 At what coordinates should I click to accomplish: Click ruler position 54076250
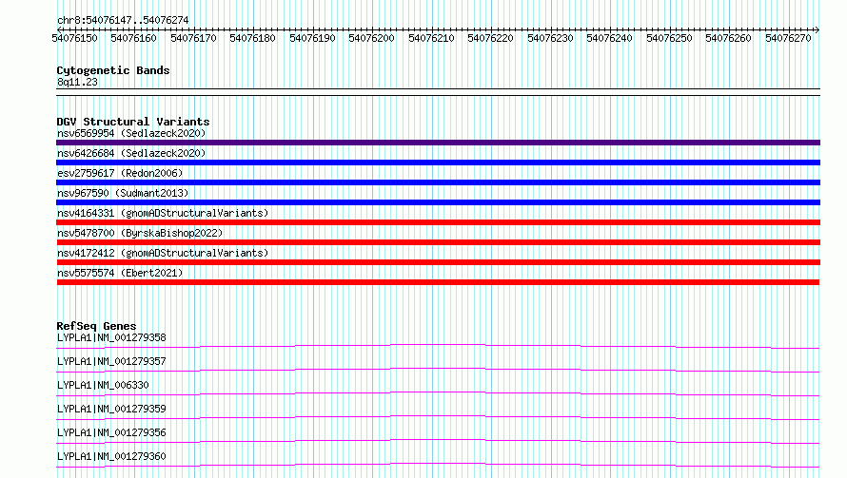[669, 38]
